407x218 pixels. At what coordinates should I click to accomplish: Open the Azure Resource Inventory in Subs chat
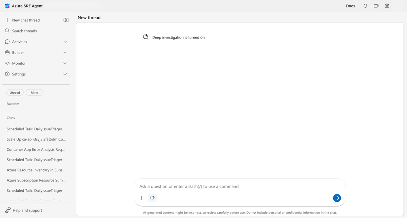tap(36, 170)
